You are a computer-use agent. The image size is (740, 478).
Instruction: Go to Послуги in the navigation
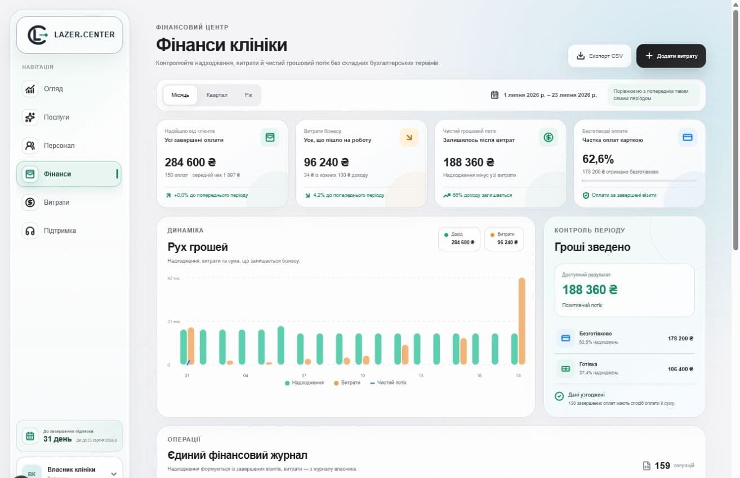point(69,117)
